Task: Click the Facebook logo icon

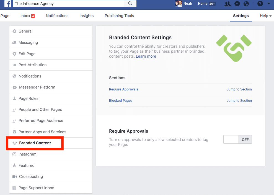Action: [8, 4]
